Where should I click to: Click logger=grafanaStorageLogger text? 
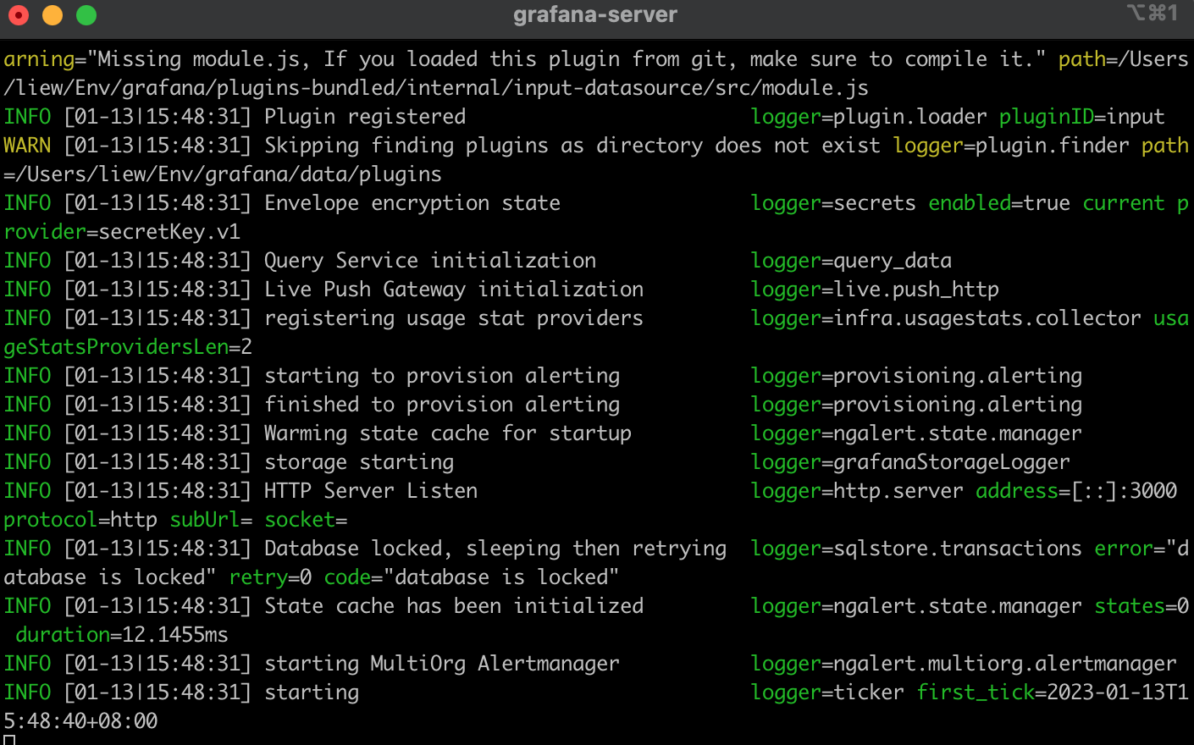(x=910, y=462)
